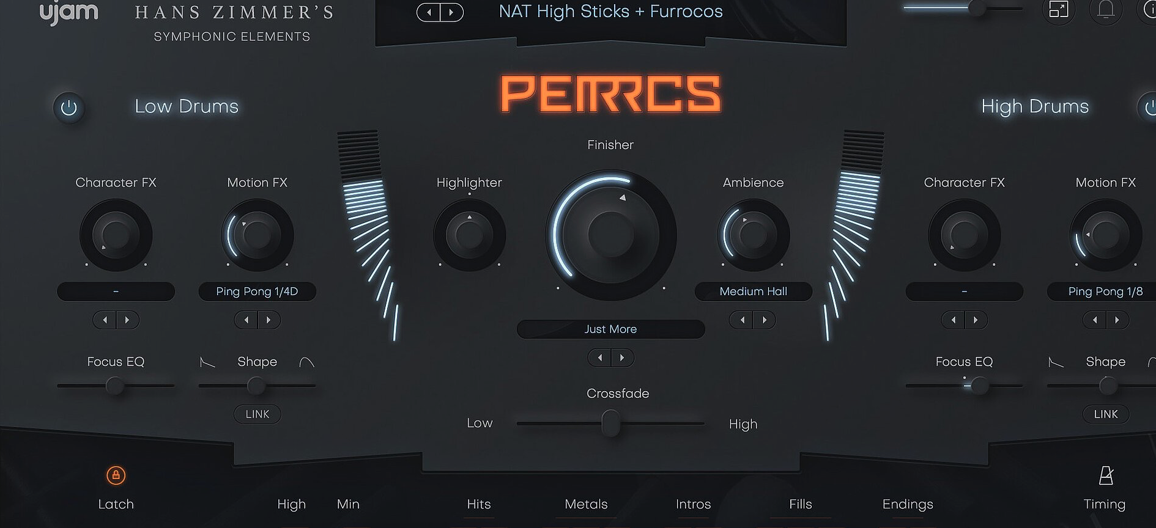
Task: Previous Low Drums Motion FX mode arrow
Action: tap(246, 320)
